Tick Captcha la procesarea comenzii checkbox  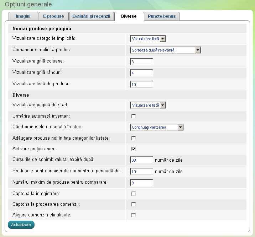pyautogui.click(x=134, y=204)
